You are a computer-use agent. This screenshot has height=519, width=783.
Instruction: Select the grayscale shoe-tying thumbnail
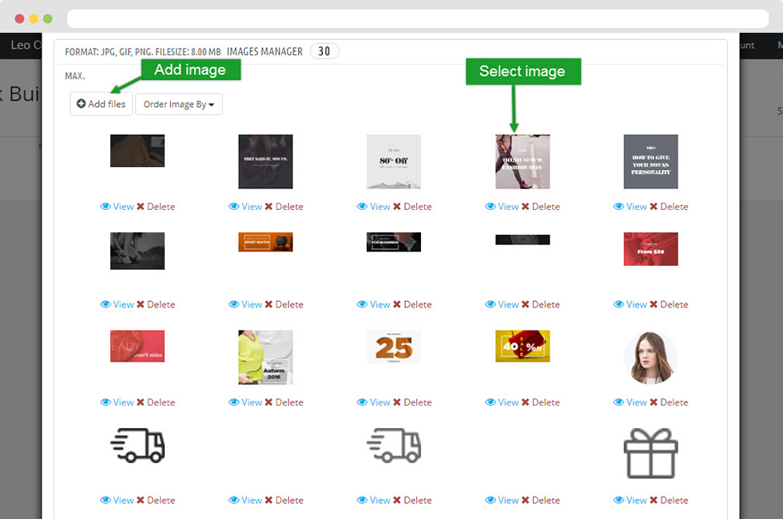point(137,251)
